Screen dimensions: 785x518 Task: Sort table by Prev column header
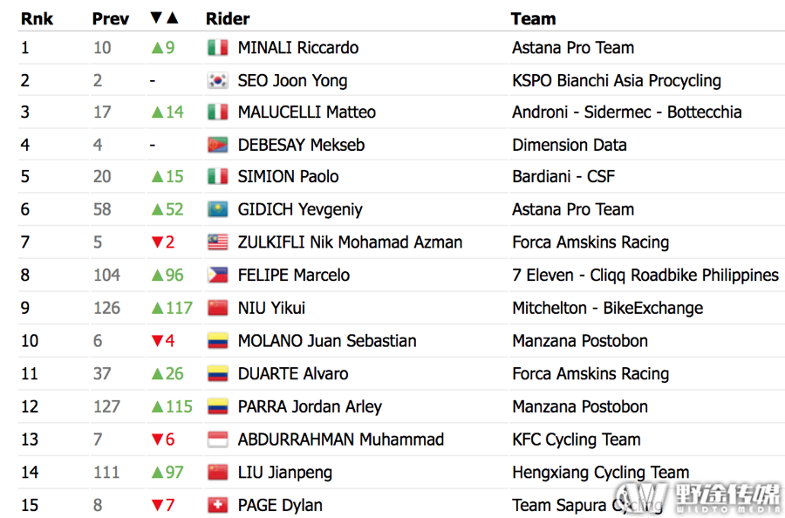click(111, 18)
